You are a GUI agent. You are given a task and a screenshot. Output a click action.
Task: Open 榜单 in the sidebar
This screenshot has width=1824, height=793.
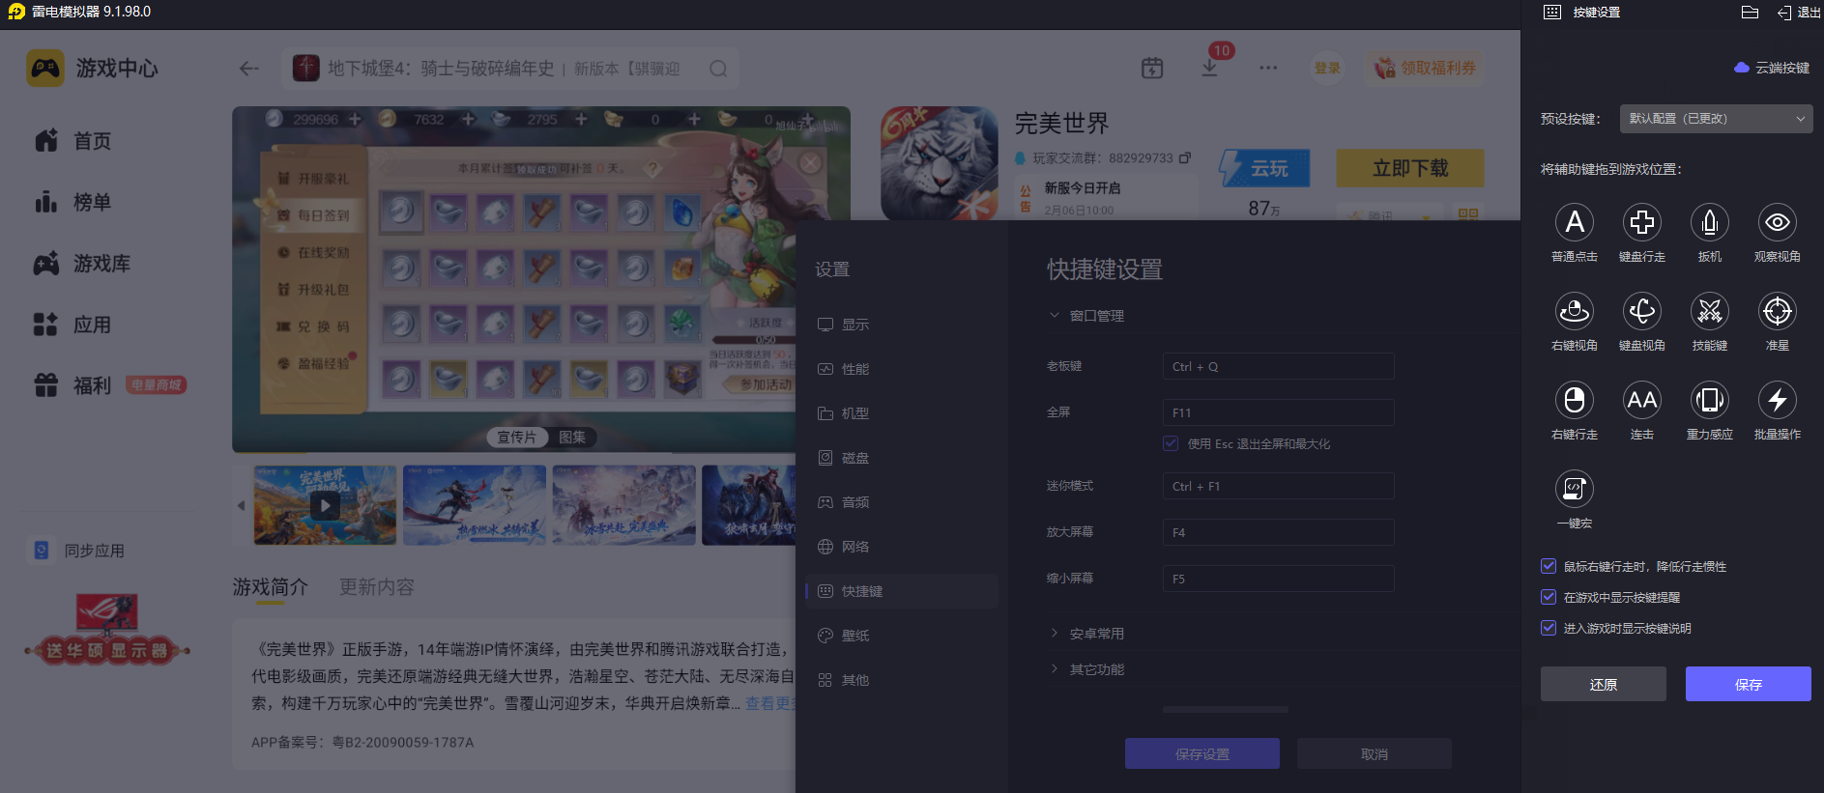click(x=72, y=202)
